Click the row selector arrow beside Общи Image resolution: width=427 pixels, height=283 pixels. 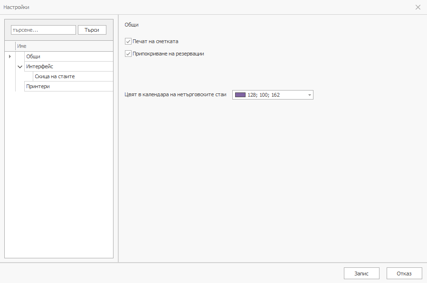pyautogui.click(x=9, y=56)
